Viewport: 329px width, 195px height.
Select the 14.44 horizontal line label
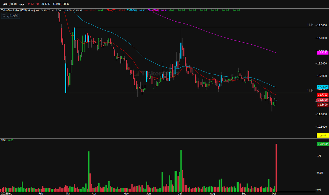[x=310, y=25]
